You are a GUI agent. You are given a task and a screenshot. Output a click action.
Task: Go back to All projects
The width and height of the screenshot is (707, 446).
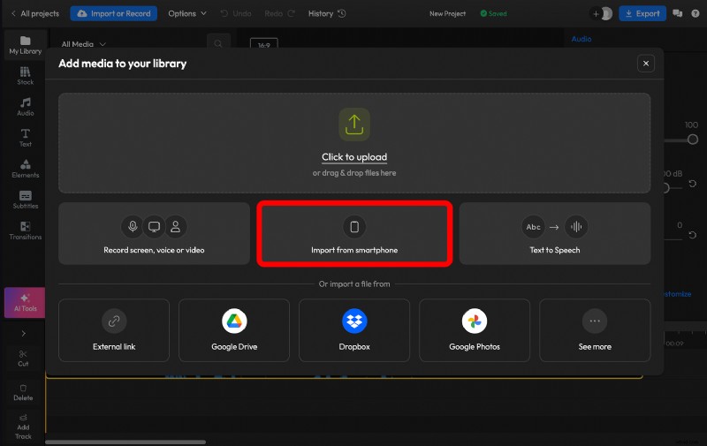34,13
